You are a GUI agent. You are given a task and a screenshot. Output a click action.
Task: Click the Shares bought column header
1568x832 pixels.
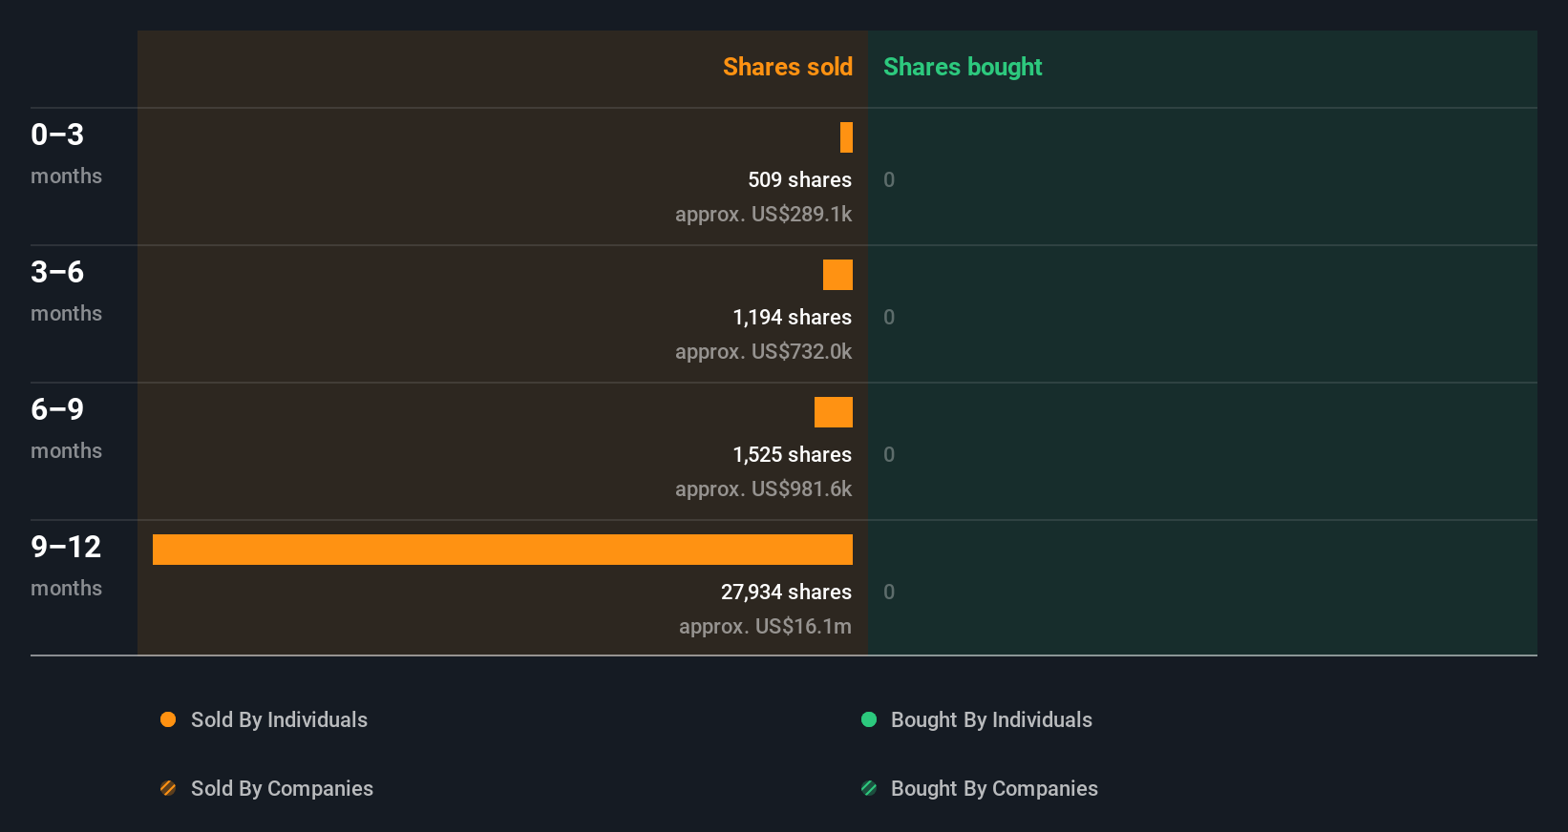coord(963,67)
